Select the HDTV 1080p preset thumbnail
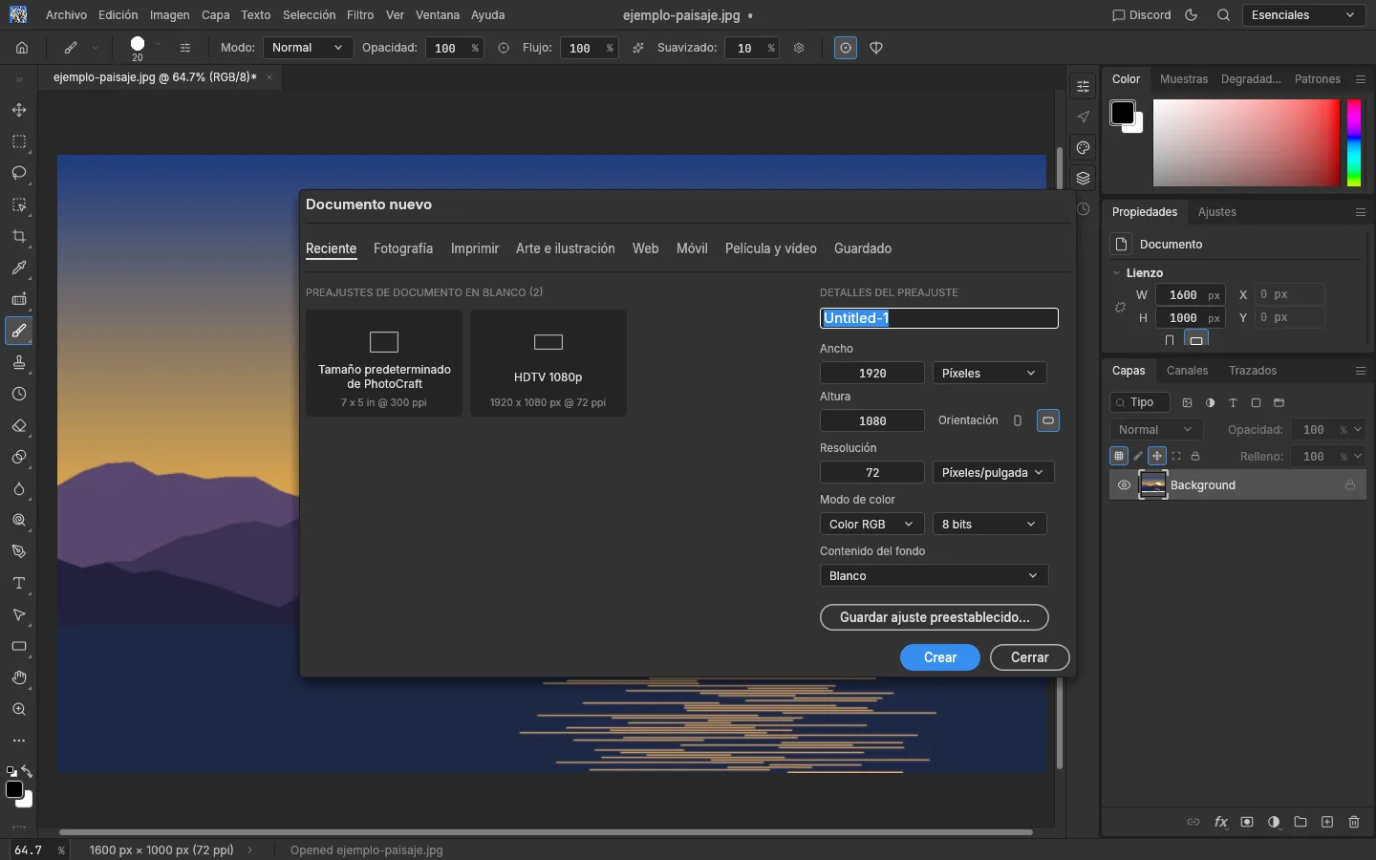The height and width of the screenshot is (860, 1376). pyautogui.click(x=548, y=363)
